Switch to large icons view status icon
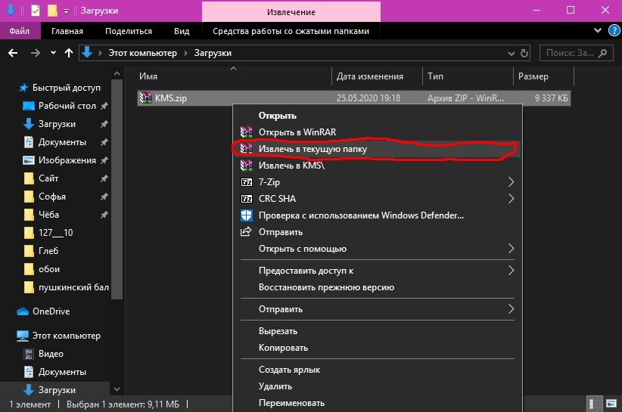 [x=611, y=404]
